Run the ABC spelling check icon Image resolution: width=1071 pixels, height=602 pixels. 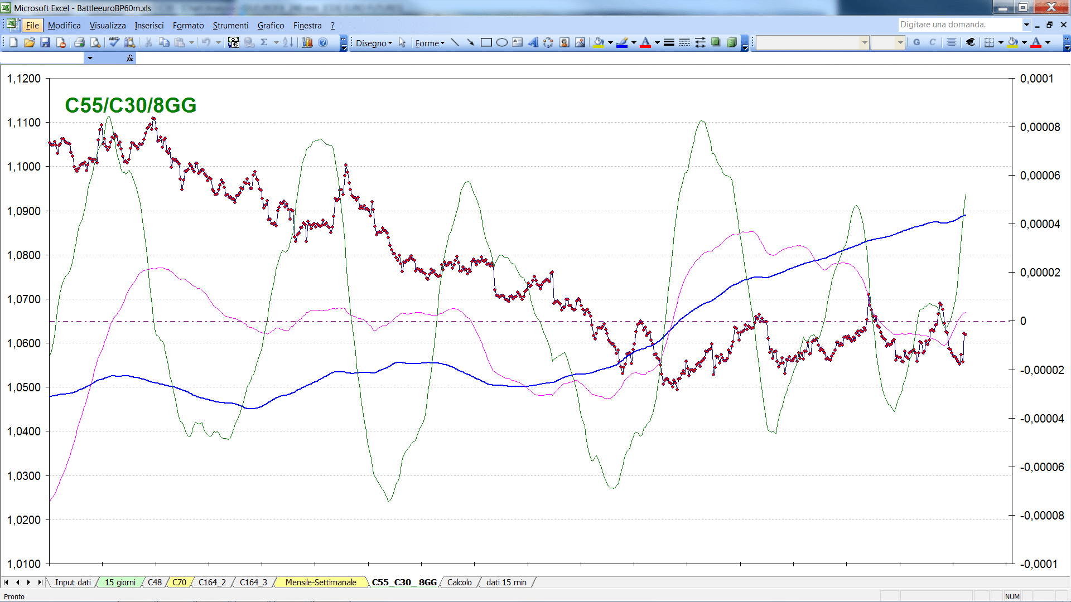(114, 42)
